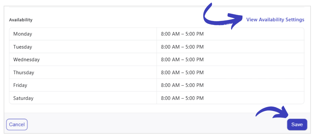
Task: Select Friday's 8:00 AM – 5:00 PM hours
Action: (x=182, y=85)
